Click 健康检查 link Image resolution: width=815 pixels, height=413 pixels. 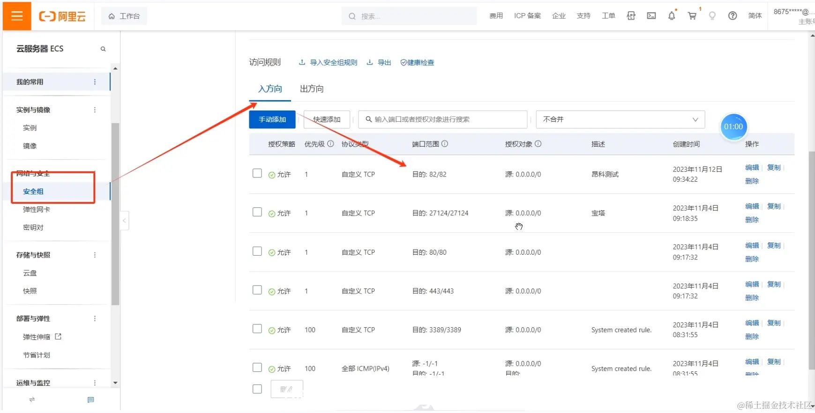417,63
